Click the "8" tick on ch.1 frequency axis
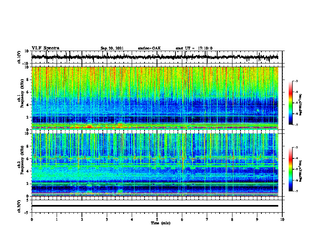The width and height of the screenshot is (318, 246). point(28,80)
